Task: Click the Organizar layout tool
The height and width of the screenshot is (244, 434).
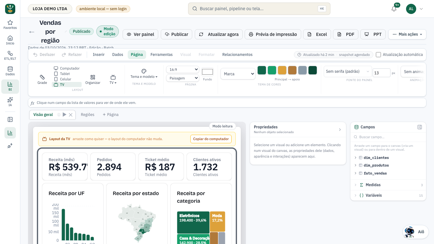Action: pyautogui.click(x=93, y=79)
